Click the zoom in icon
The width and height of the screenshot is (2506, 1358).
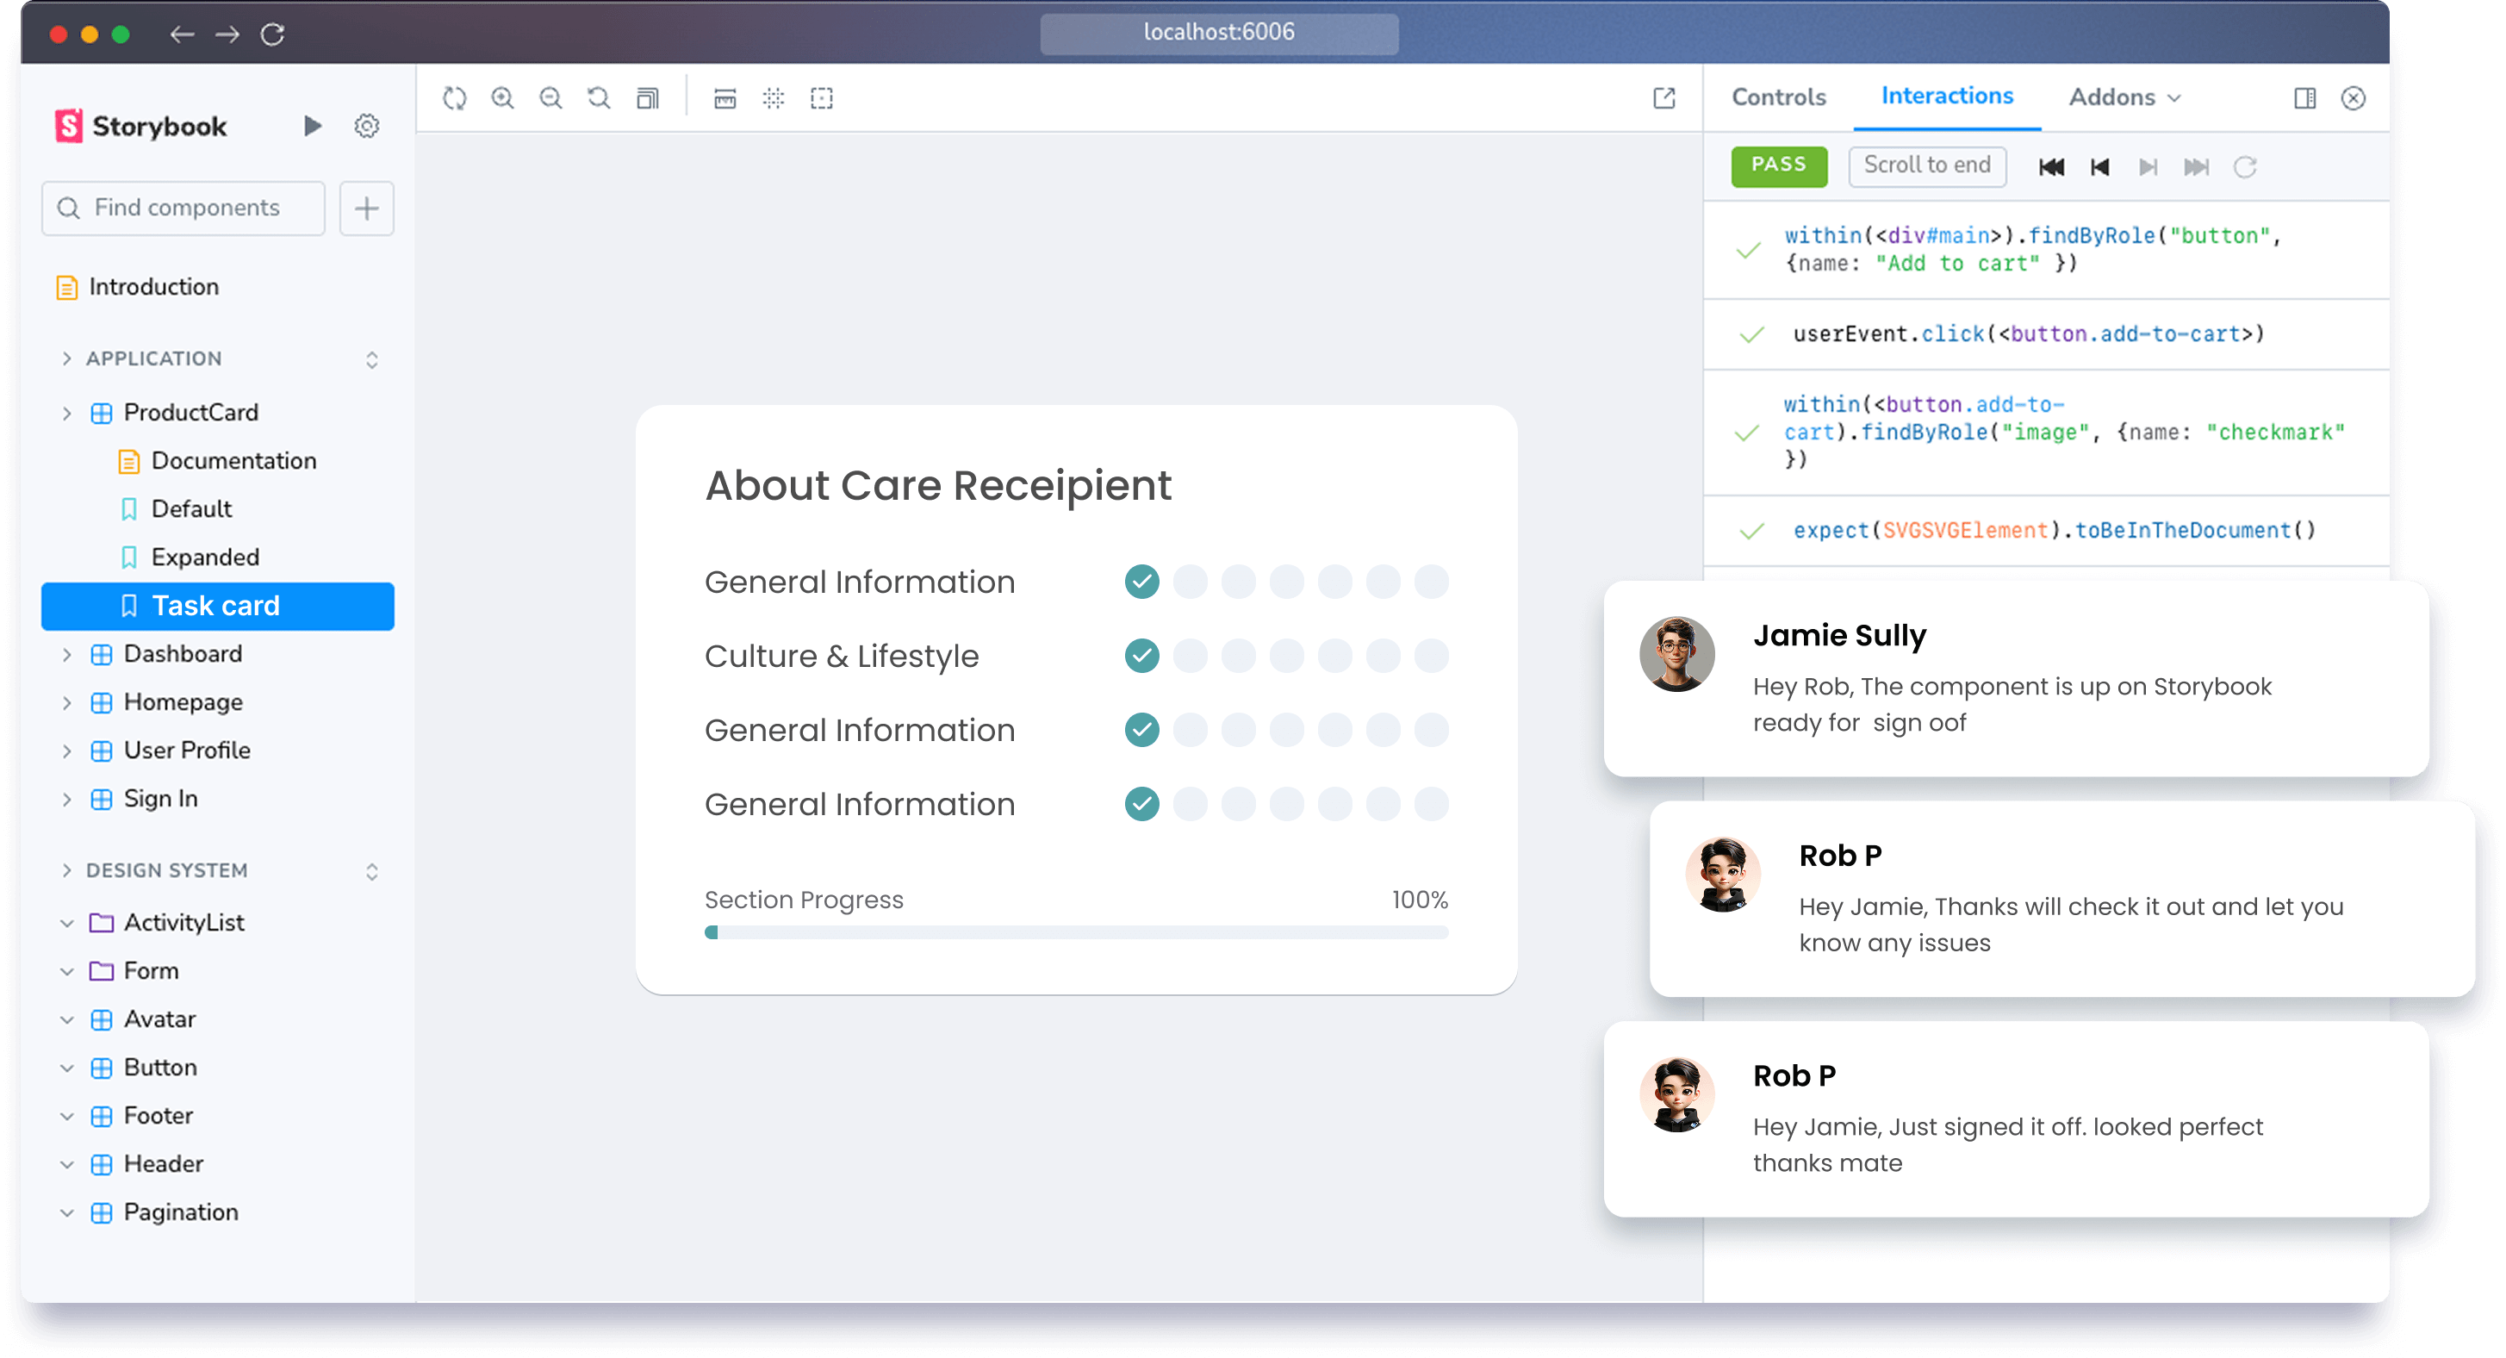[503, 98]
